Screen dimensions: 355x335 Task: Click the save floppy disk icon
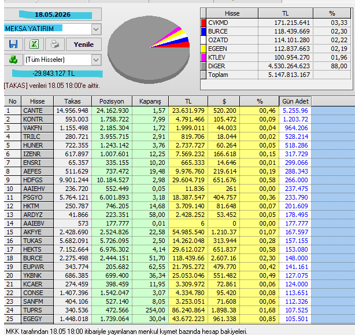[13, 44]
